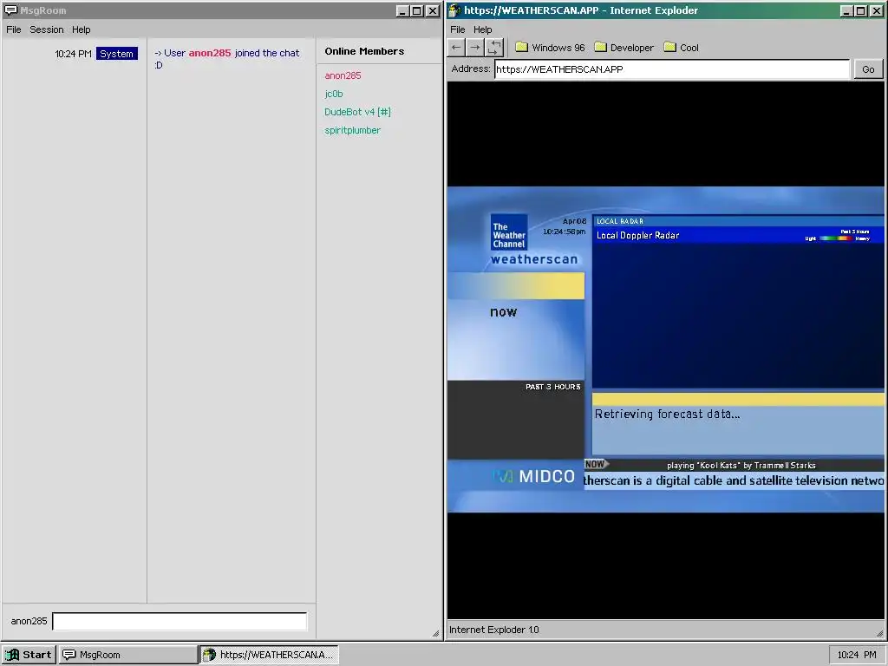Click the browser Forward arrow button
The image size is (888, 666).
pos(475,48)
